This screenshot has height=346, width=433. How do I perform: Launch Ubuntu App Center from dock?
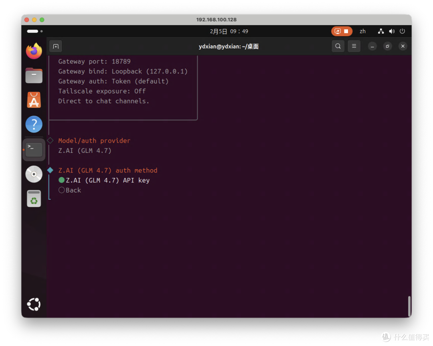34,100
